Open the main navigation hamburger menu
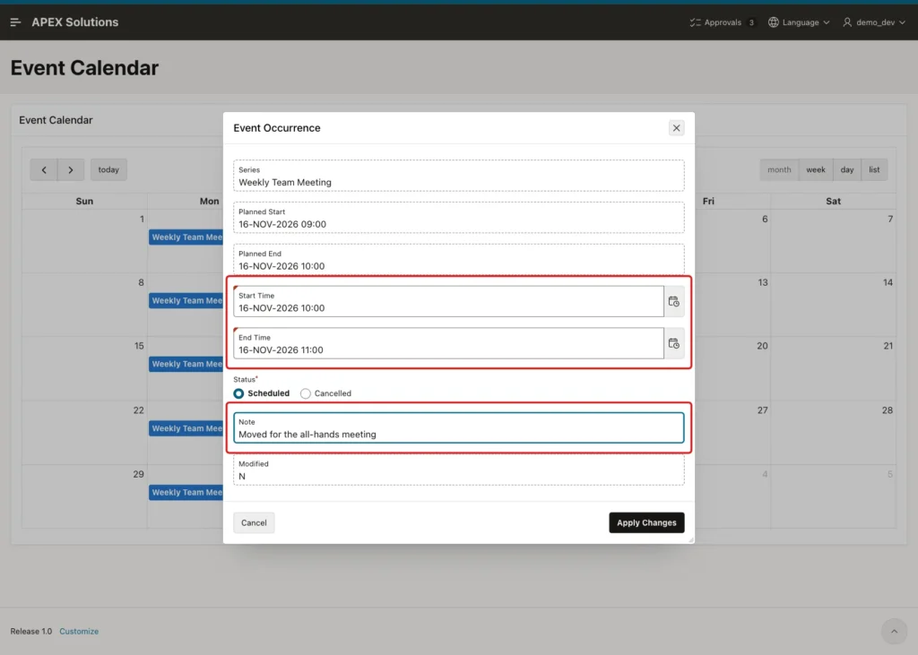Screen dimensions: 918x655 coord(16,22)
